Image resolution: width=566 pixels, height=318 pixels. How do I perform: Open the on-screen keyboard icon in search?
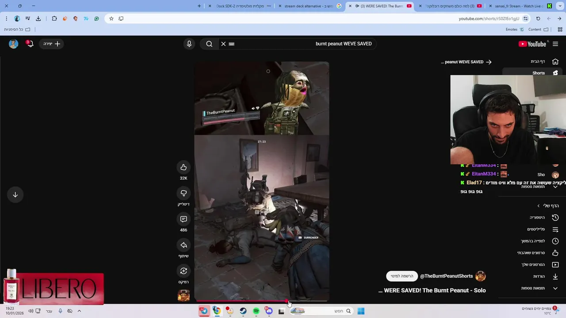[x=232, y=44]
